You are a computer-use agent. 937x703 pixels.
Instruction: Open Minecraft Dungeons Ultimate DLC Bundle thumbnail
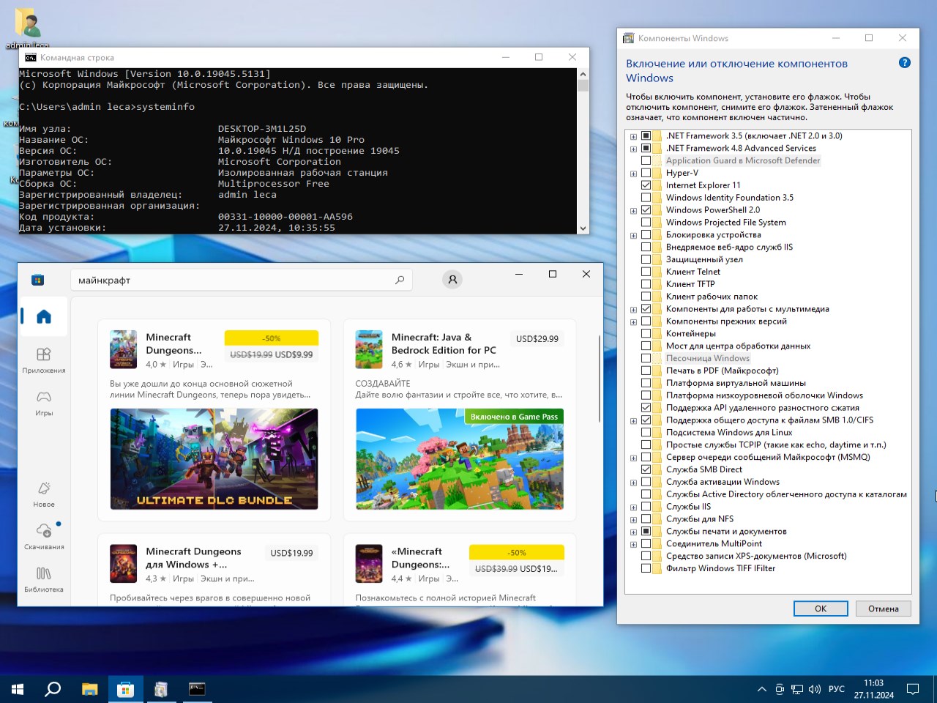click(x=214, y=459)
